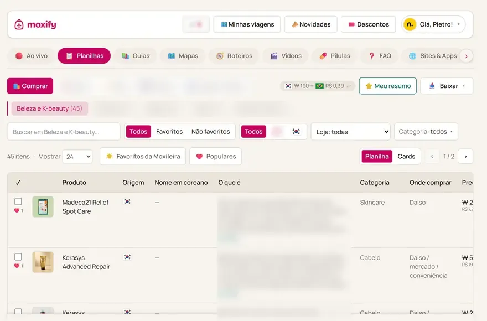The width and height of the screenshot is (487, 321).
Task: Select Todos in origin filter
Action: click(253, 132)
